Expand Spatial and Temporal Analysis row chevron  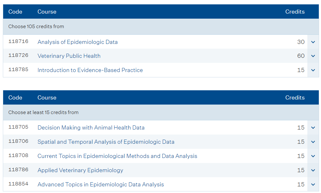click(313, 142)
